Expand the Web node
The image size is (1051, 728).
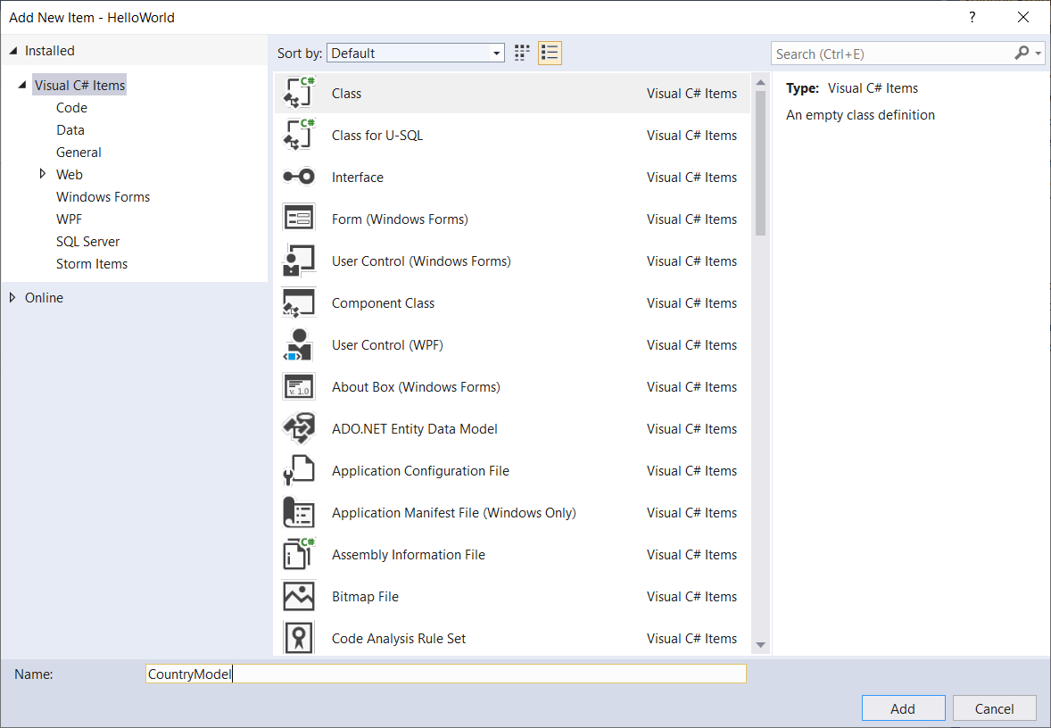coord(43,174)
